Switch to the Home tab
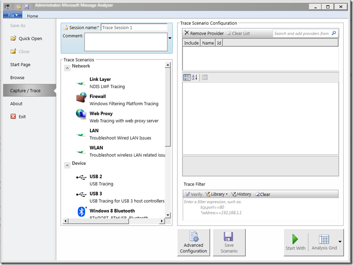 [x=32, y=16]
